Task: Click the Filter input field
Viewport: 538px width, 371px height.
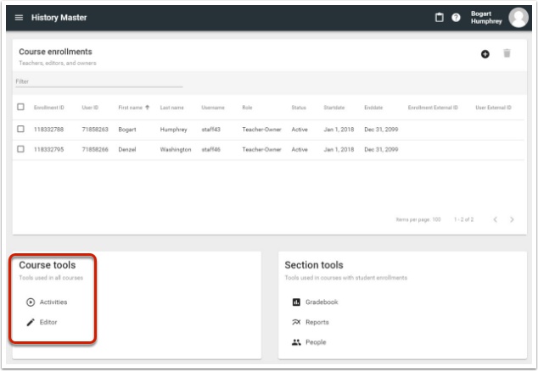Action: tap(98, 81)
